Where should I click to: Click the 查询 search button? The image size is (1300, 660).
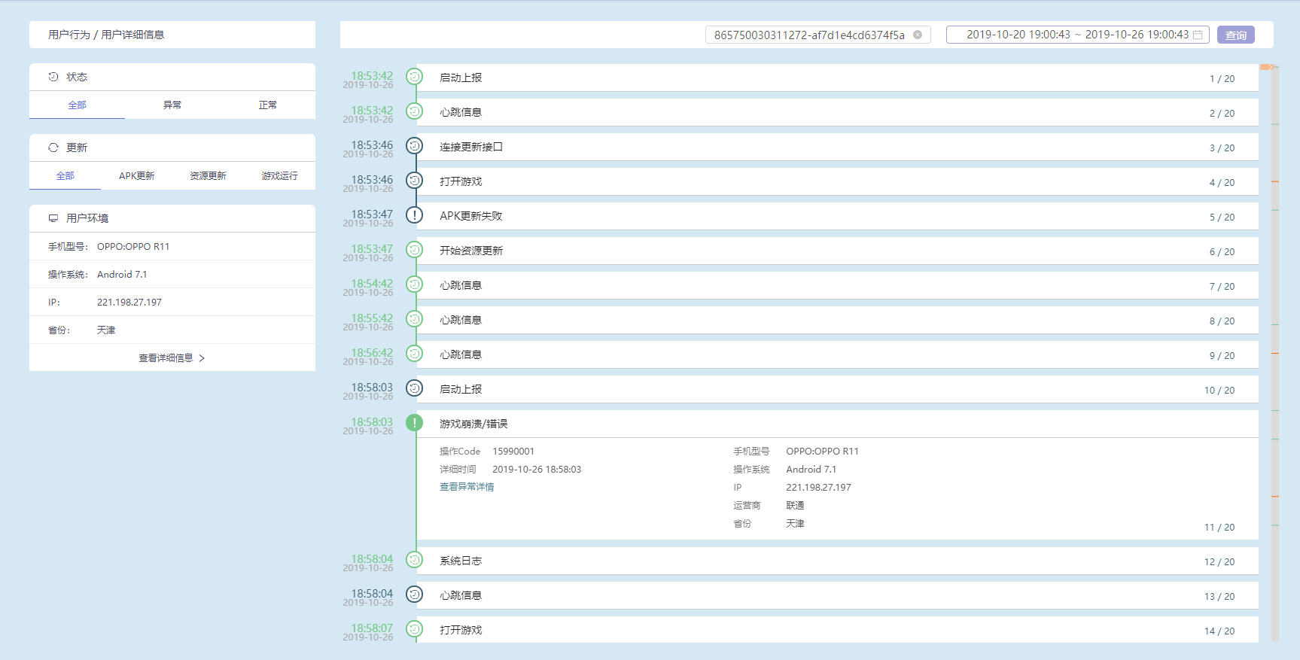click(1235, 35)
